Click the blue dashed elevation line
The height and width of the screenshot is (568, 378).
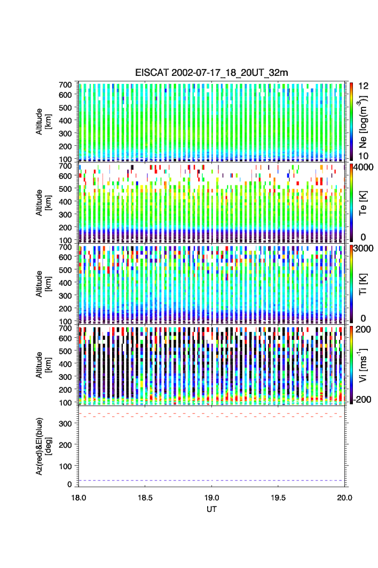[x=211, y=480]
